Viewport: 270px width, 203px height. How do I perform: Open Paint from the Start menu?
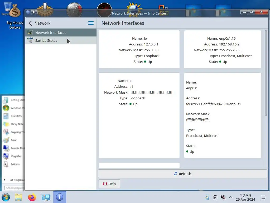click(13, 140)
